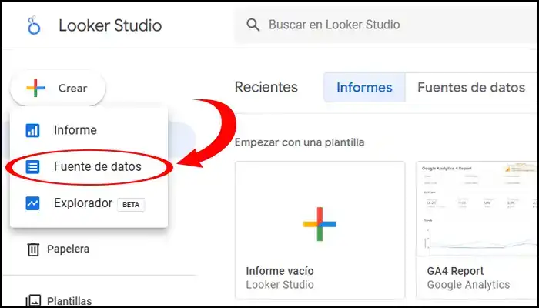The height and width of the screenshot is (308, 539).
Task: Focus the Buscar en Looker Studio field
Action: pyautogui.click(x=386, y=25)
